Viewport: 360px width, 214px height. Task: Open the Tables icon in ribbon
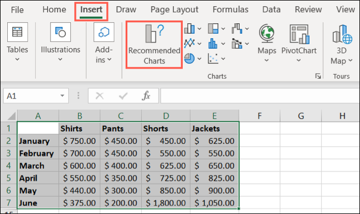coord(18,32)
